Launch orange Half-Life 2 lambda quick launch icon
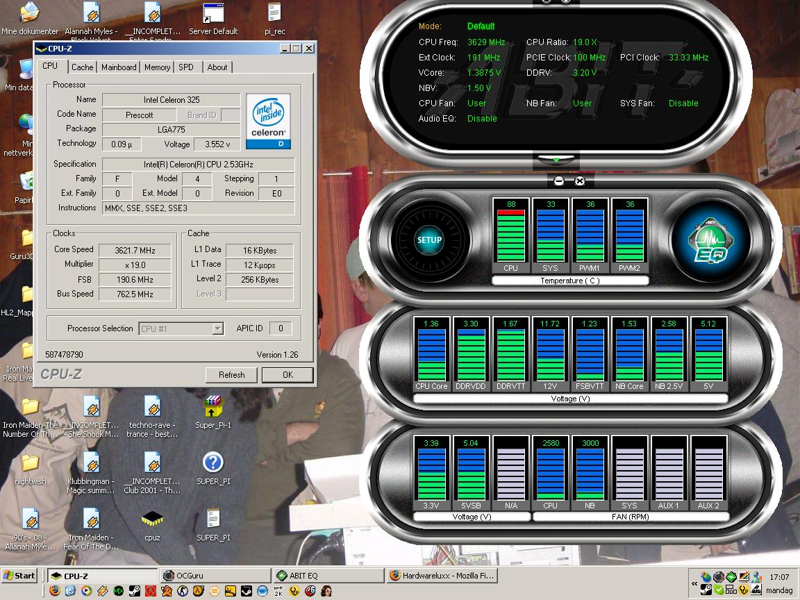The height and width of the screenshot is (600, 800). pyautogui.click(x=199, y=591)
